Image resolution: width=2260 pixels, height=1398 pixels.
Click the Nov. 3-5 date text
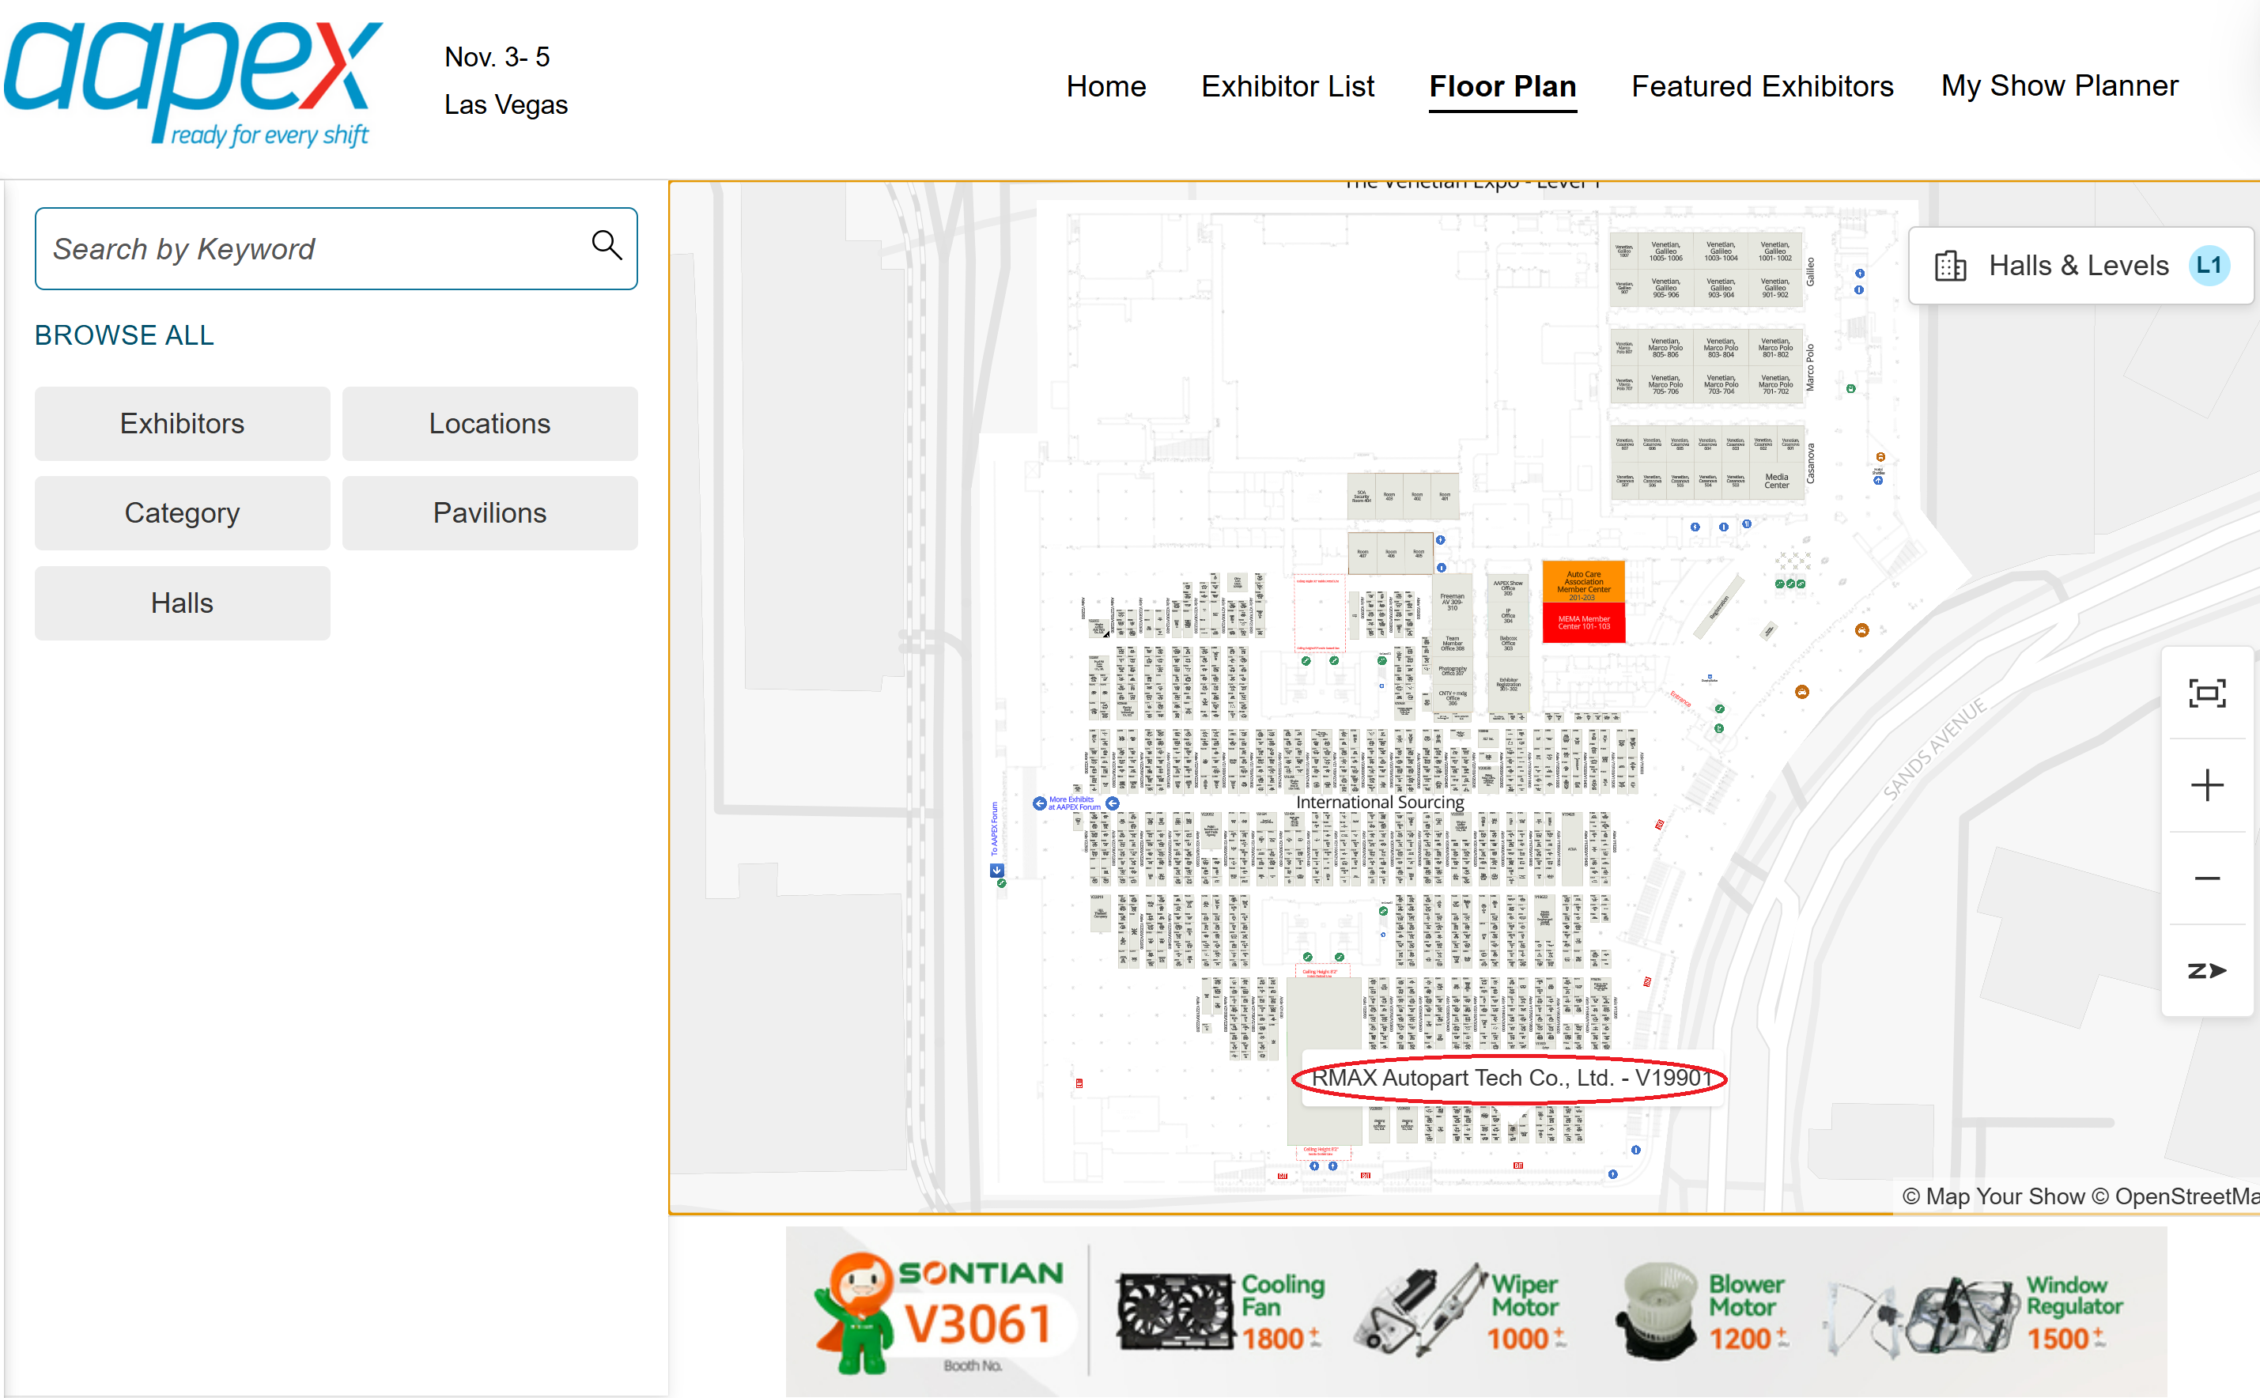pos(497,57)
